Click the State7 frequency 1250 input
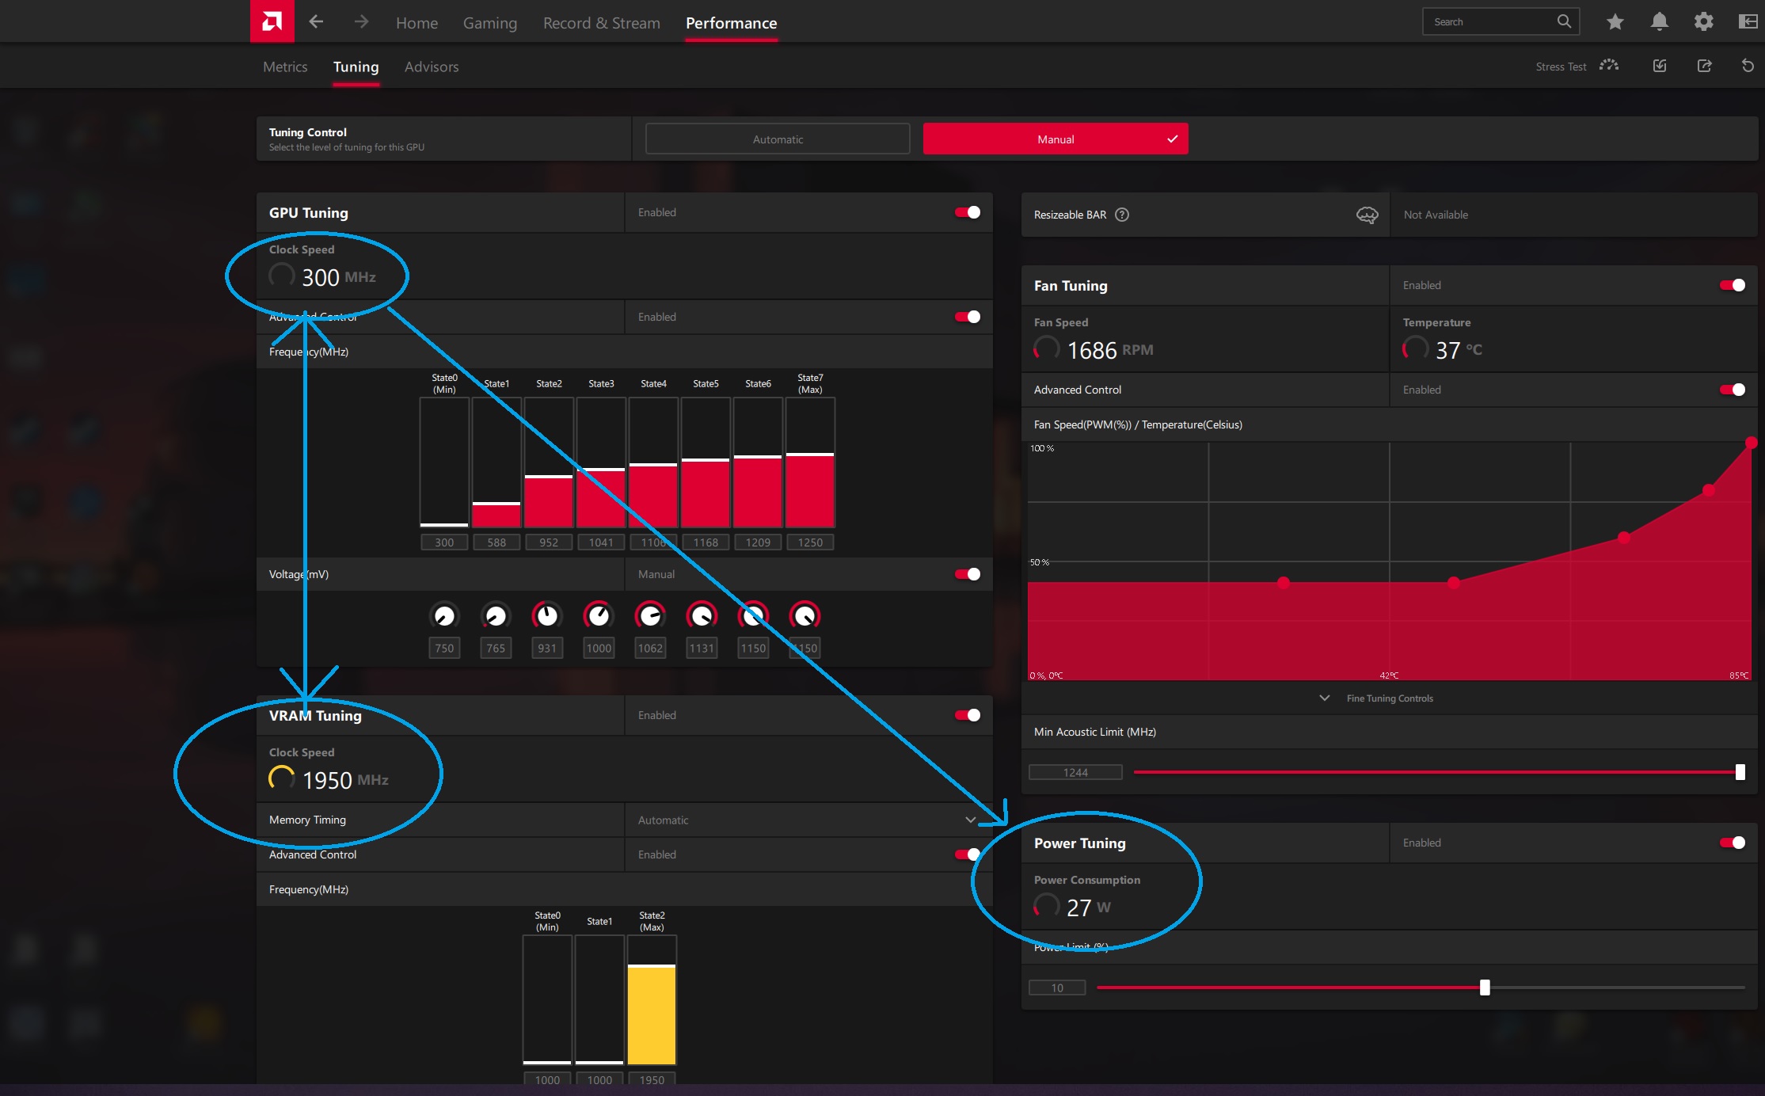1765x1096 pixels. (x=810, y=542)
